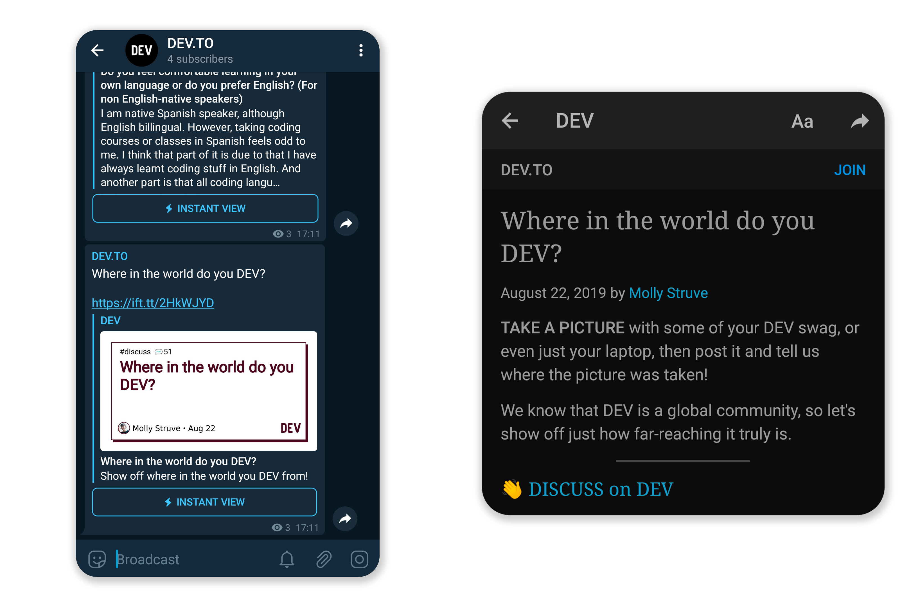Open author Molly Struve's link
The width and height of the screenshot is (911, 607).
pyautogui.click(x=668, y=293)
